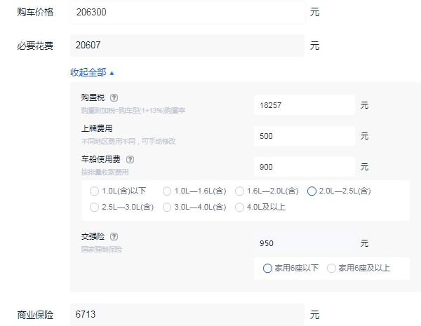Choose 2.0L—2.5L(含) displacement radio
This screenshot has height=326, width=421.
pos(312,191)
